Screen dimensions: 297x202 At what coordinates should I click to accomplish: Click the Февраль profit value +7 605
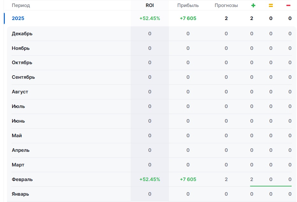[188, 179]
